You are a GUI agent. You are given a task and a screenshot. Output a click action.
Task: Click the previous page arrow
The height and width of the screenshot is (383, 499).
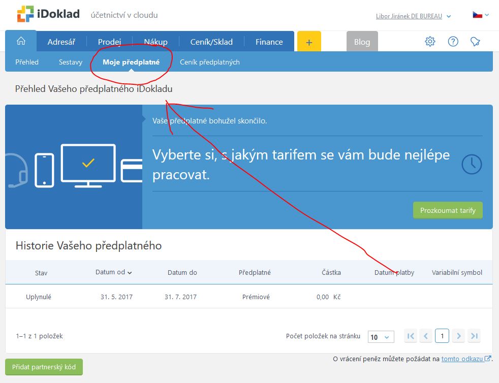tap(426, 336)
